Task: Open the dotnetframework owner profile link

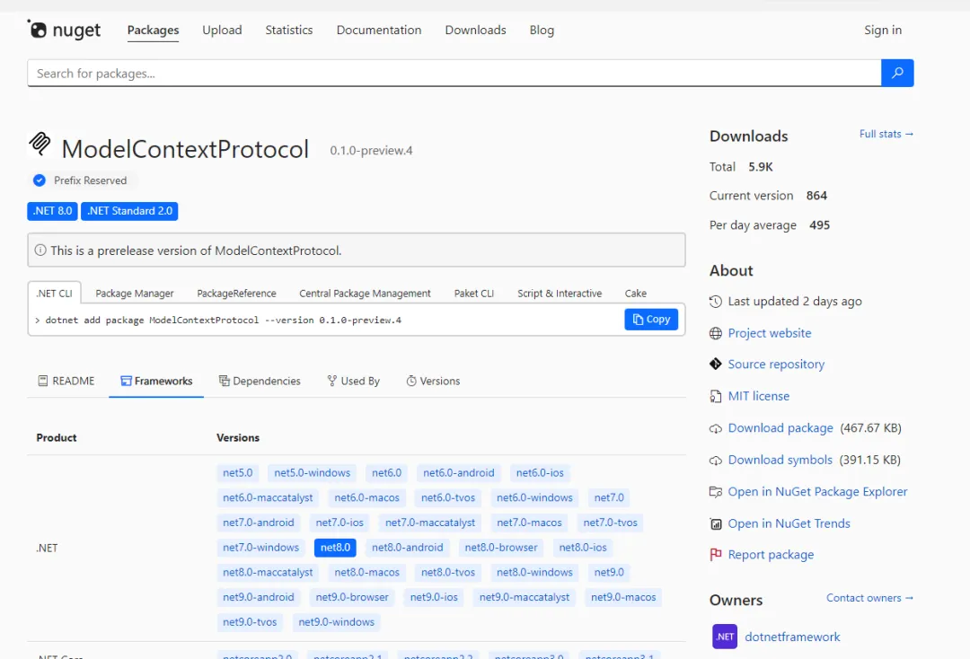Action: click(x=792, y=637)
